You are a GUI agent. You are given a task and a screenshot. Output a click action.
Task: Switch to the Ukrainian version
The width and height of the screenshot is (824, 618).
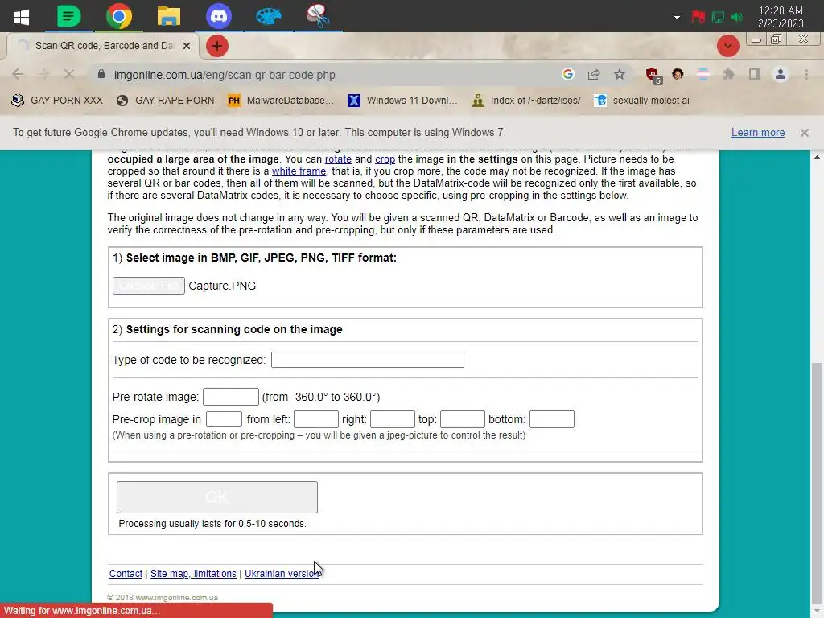tap(282, 573)
